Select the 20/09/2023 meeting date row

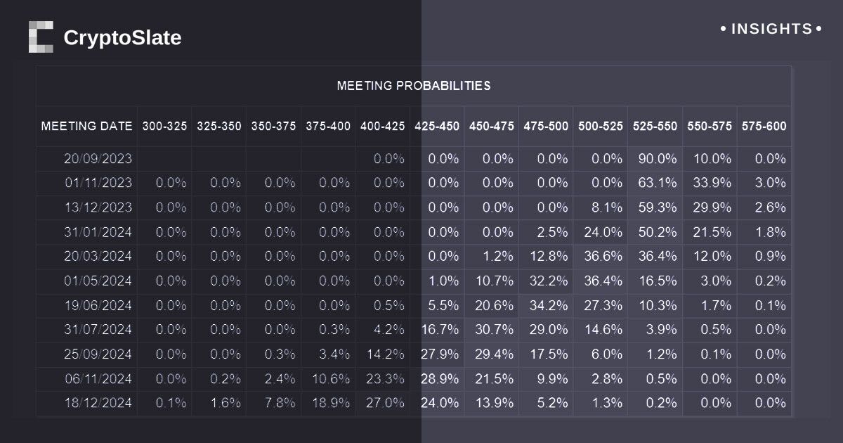(97, 159)
